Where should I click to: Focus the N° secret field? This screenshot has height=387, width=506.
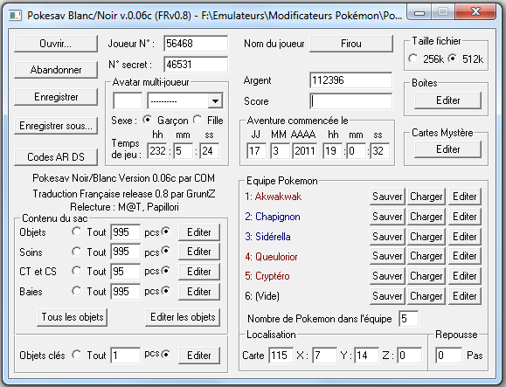[x=196, y=64]
